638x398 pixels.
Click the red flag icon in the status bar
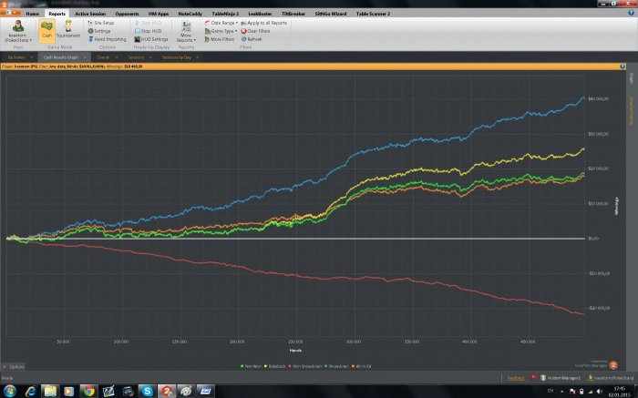(534, 378)
